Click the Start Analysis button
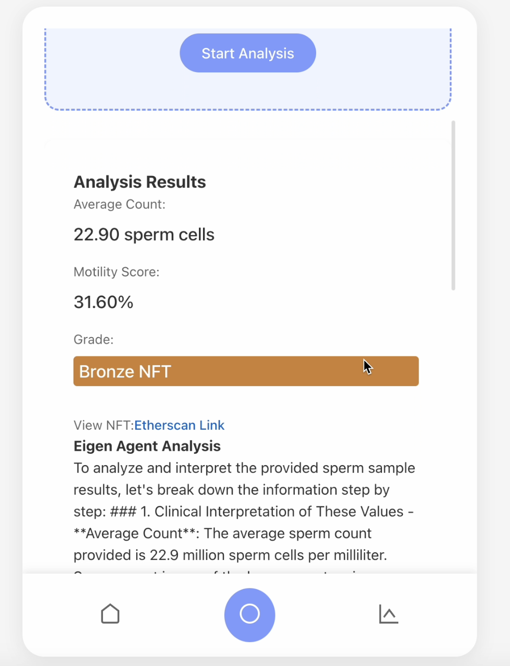Viewport: 510px width, 666px height. click(248, 53)
